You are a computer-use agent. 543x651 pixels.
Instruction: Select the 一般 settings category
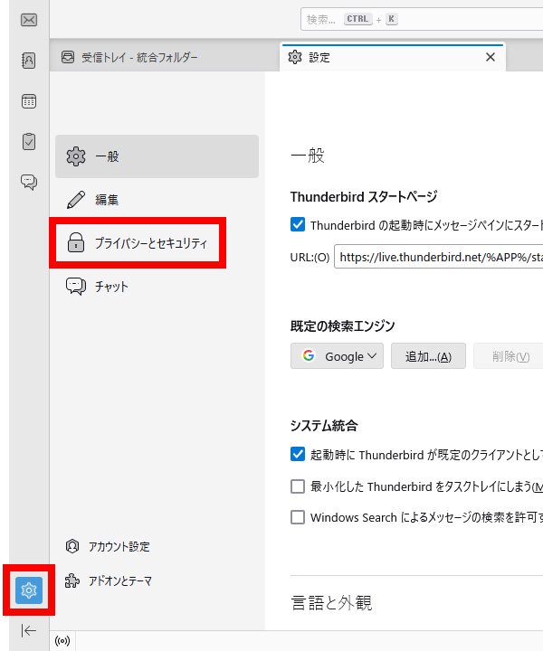tap(157, 156)
